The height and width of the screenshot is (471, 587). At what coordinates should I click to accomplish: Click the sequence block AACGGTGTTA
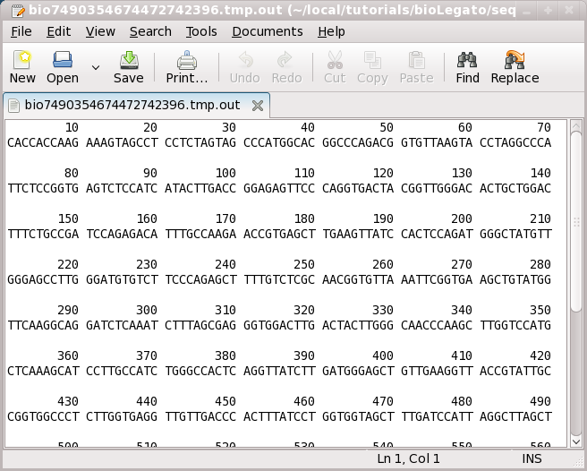tap(358, 279)
